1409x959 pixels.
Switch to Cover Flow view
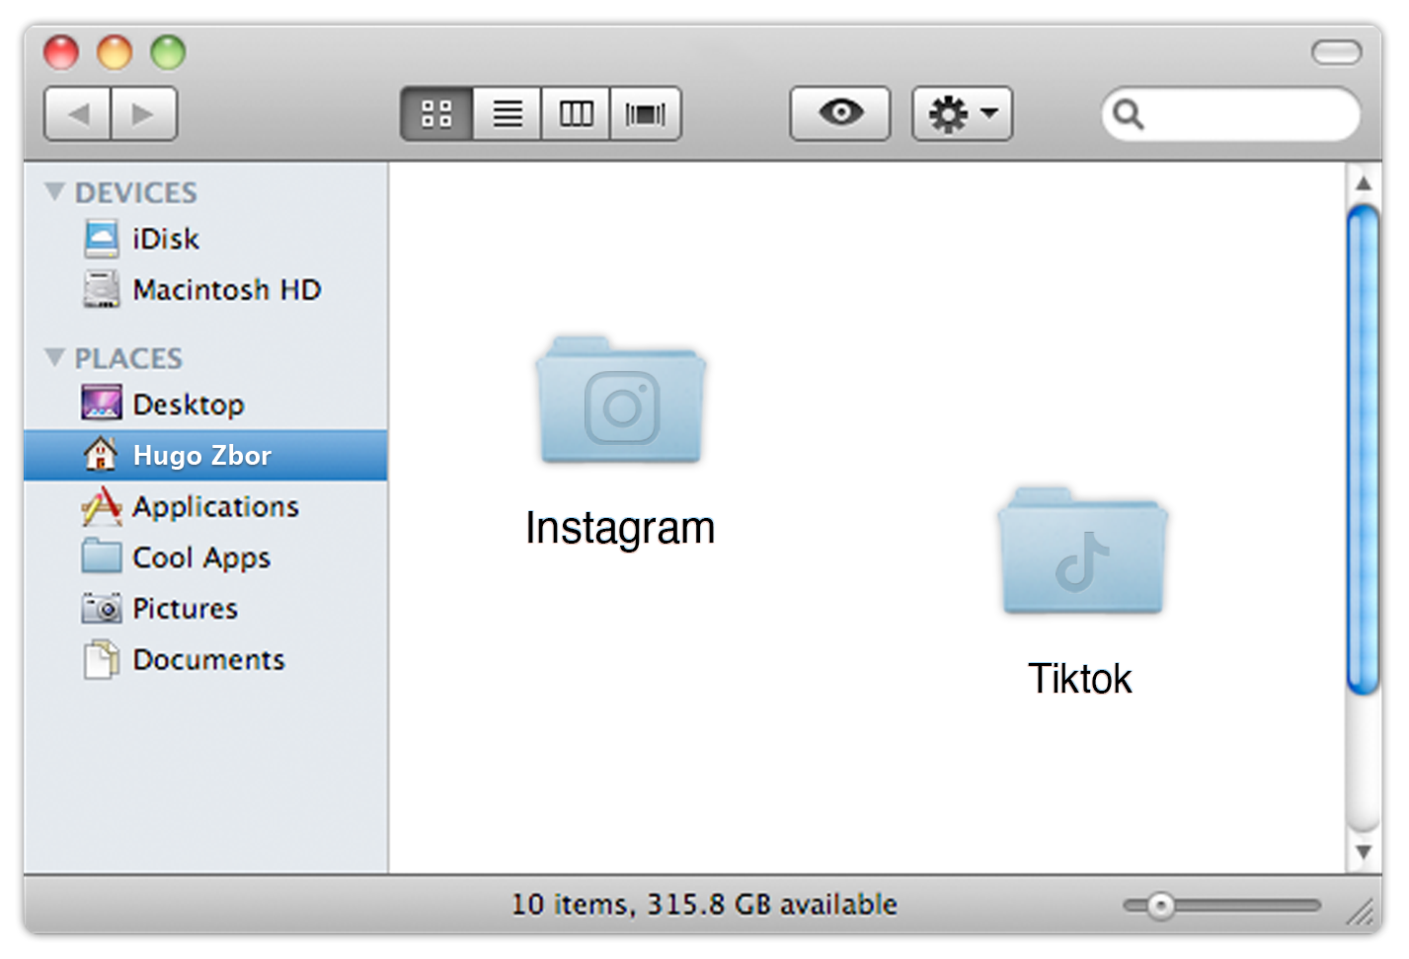[x=646, y=114]
